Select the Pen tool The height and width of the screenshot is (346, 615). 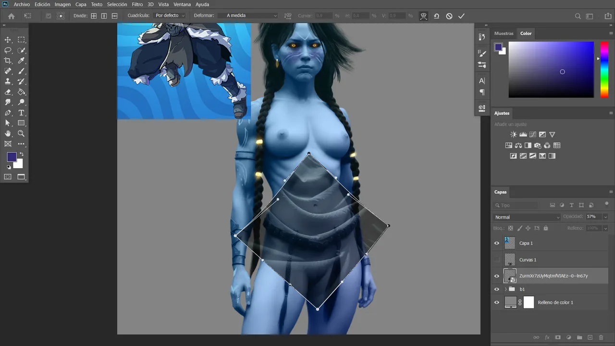(8, 113)
